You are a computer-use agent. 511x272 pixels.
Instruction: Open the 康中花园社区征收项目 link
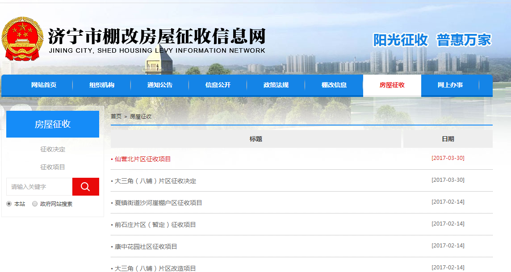tap(146, 247)
